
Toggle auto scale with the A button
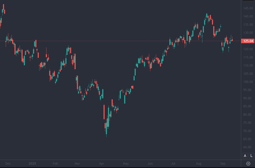pos(245,156)
